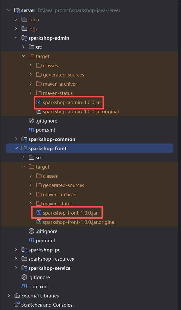The image size is (181, 310).
Task: Click the sparkshop-front-1.0.0.jar.original unknown file icon
Action: (x=39, y=222)
